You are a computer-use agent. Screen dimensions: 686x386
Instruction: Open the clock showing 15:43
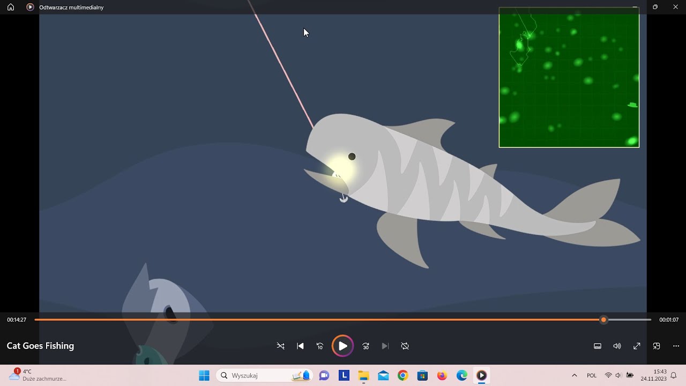coord(653,375)
